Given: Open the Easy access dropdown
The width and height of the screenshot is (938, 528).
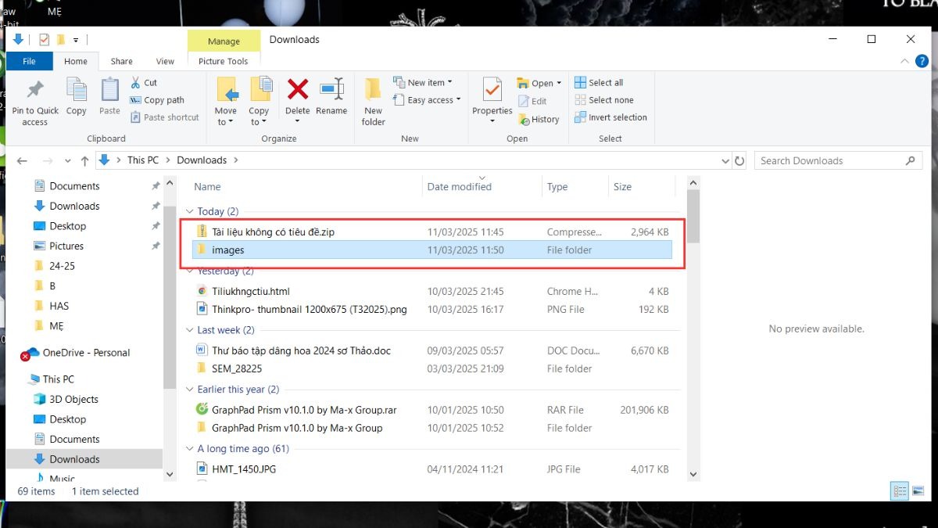Looking at the screenshot, I should pyautogui.click(x=427, y=100).
